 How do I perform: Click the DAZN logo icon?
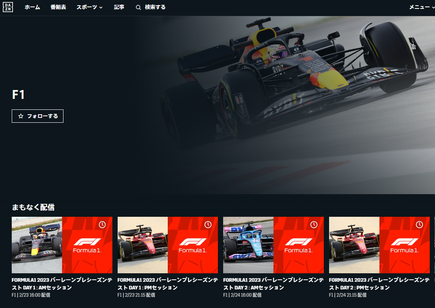[x=8, y=7]
